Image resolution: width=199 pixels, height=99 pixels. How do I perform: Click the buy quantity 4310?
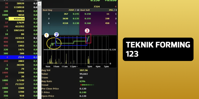click(x=66, y=23)
